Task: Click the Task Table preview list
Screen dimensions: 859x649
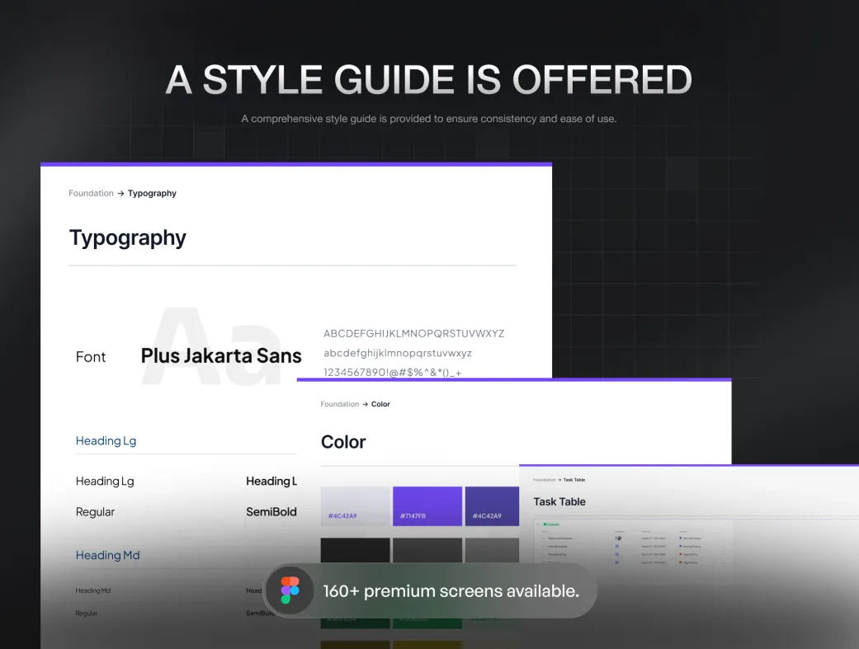Action: click(631, 544)
